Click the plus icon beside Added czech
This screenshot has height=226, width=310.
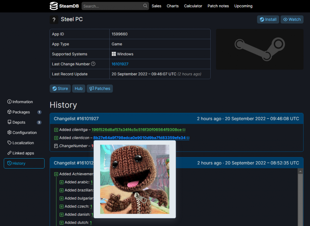point(61,206)
